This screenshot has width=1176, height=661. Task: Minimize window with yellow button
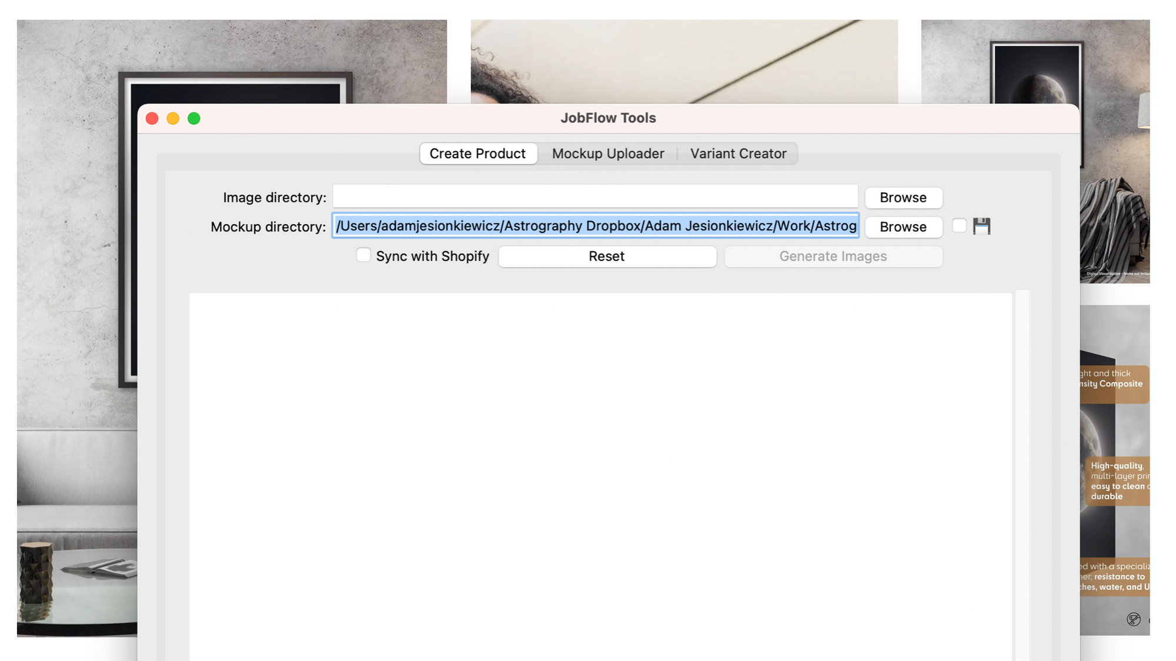(173, 119)
